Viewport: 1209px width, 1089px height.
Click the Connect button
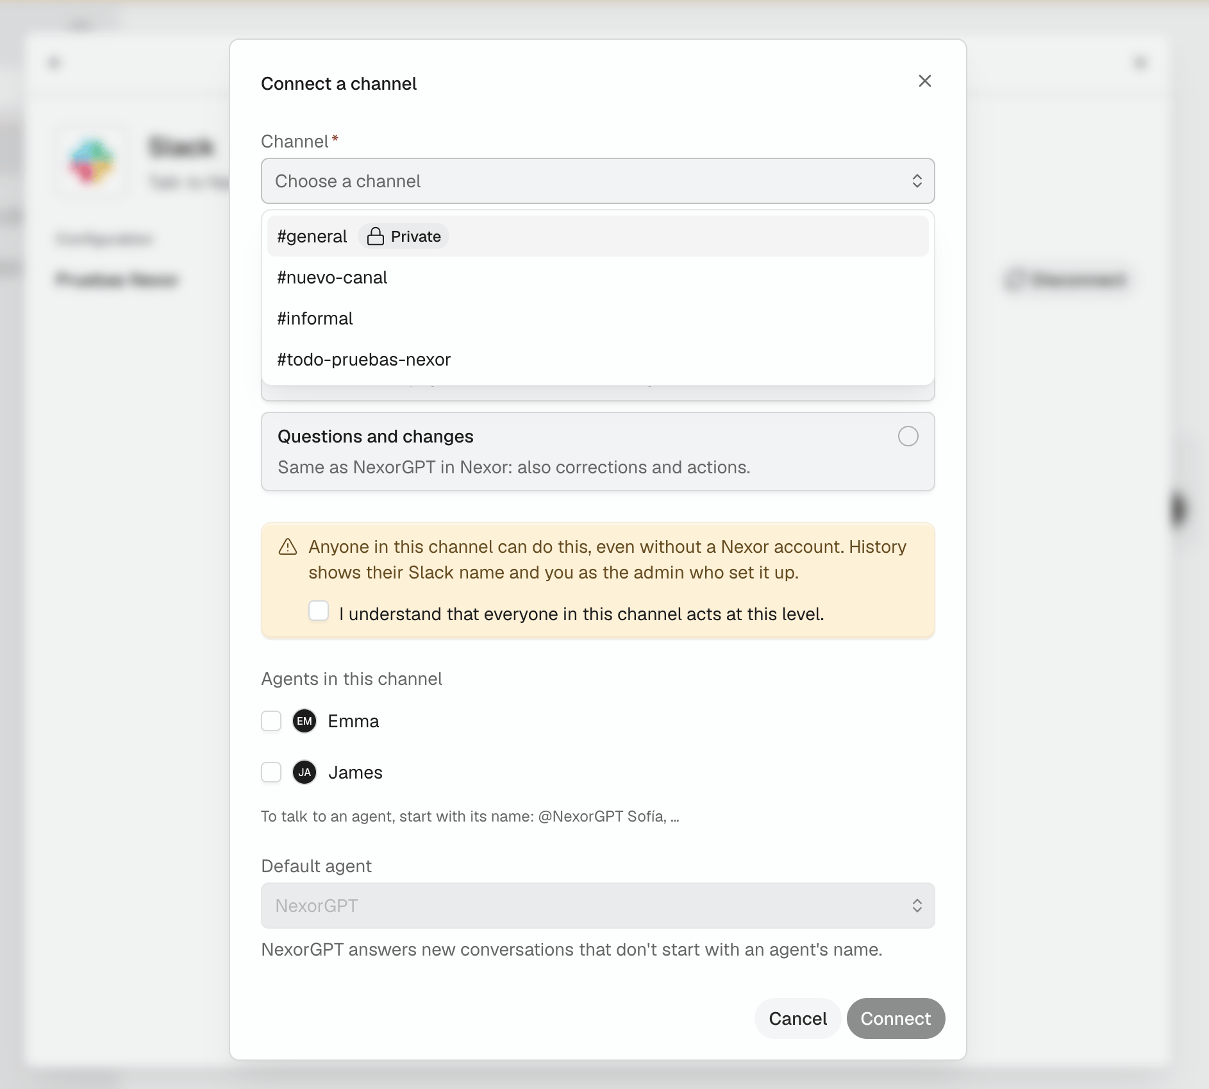click(x=896, y=1018)
